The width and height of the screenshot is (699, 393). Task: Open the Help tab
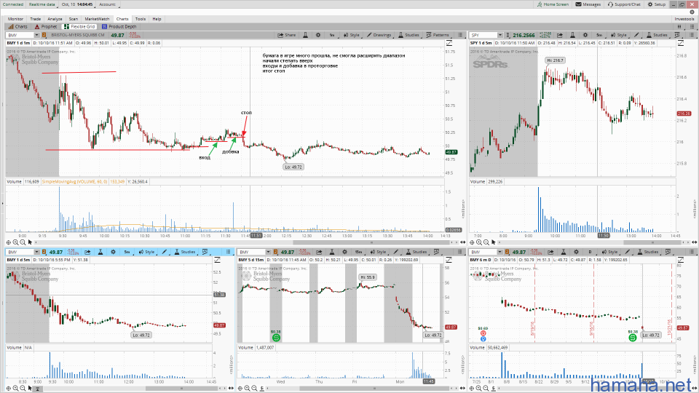[x=157, y=19]
